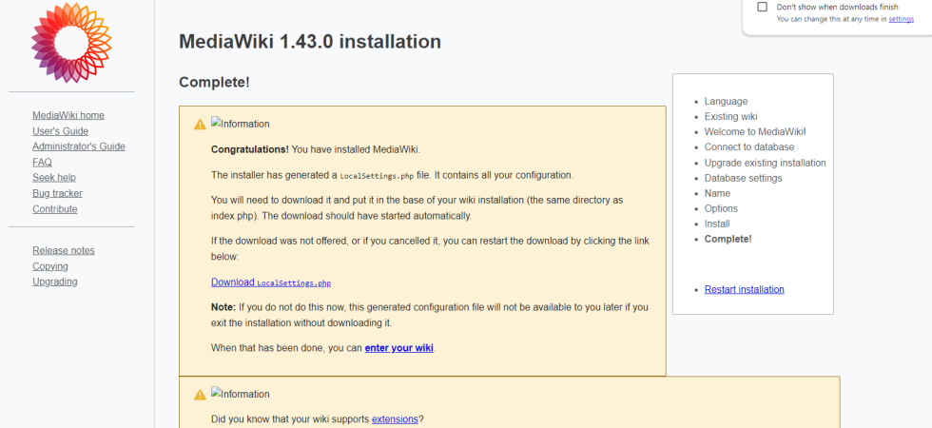Click the warning icon in the extensions box
Image resolution: width=932 pixels, height=428 pixels.
tap(200, 394)
